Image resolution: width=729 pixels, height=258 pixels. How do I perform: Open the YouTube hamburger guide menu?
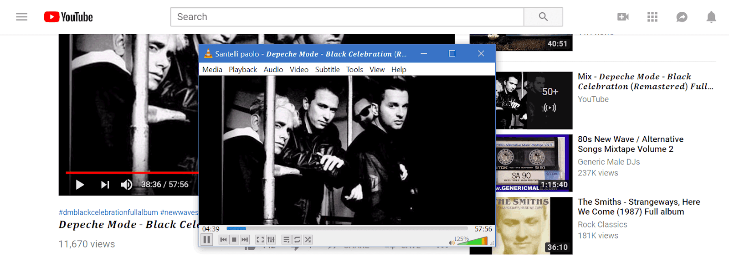point(21,17)
